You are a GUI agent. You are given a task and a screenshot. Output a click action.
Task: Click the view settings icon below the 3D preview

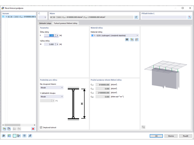click(x=143, y=127)
